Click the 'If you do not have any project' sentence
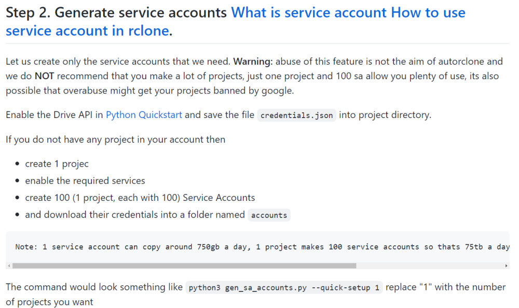The width and height of the screenshot is (519, 308). (x=116, y=140)
